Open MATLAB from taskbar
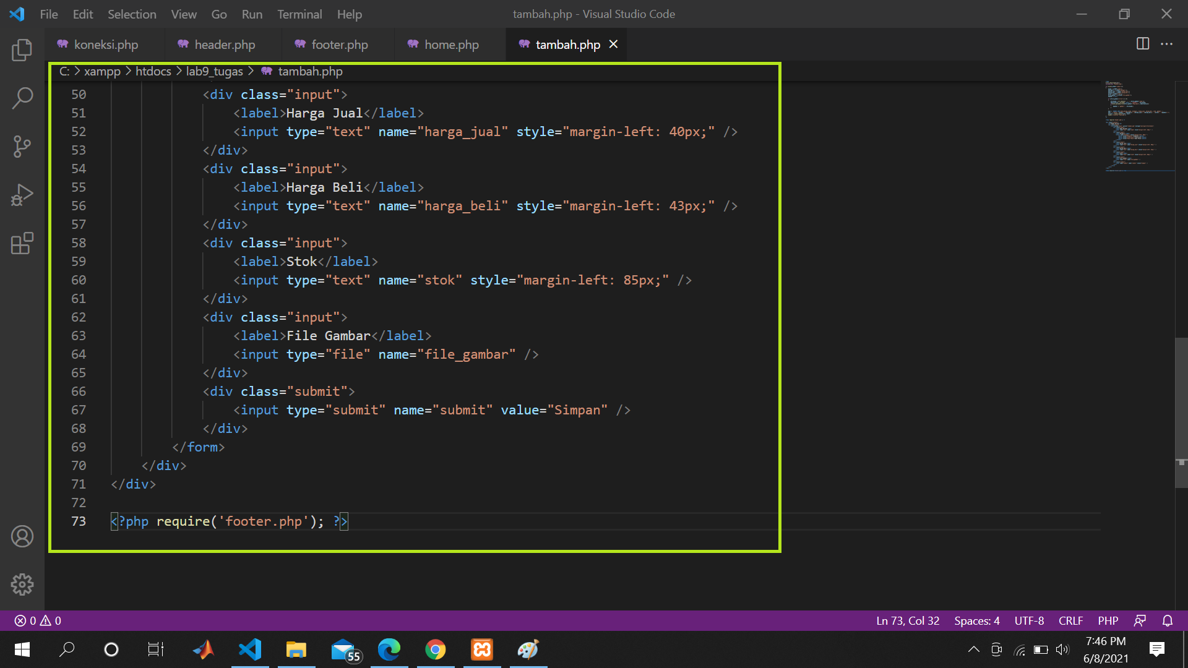1188x668 pixels. pos(204,649)
